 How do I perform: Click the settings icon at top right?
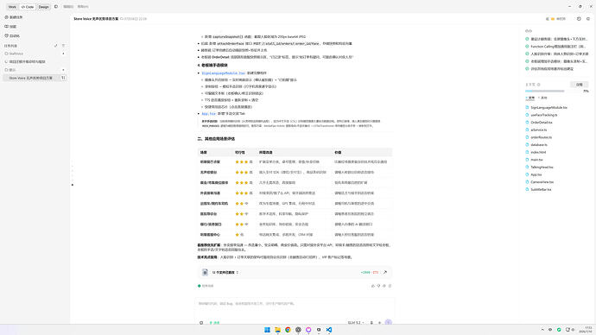[x=588, y=19]
